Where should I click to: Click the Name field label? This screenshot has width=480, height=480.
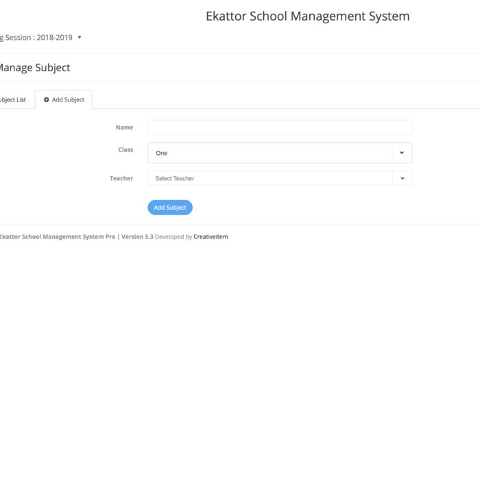(x=124, y=128)
